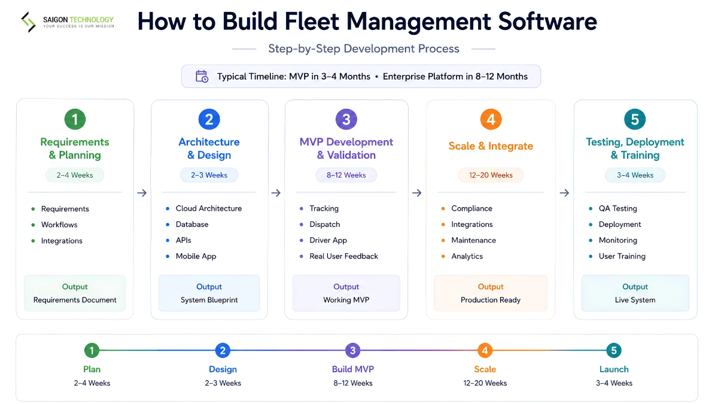Click the Launch label on the timeline
Image resolution: width=718 pixels, height=404 pixels.
click(x=614, y=369)
